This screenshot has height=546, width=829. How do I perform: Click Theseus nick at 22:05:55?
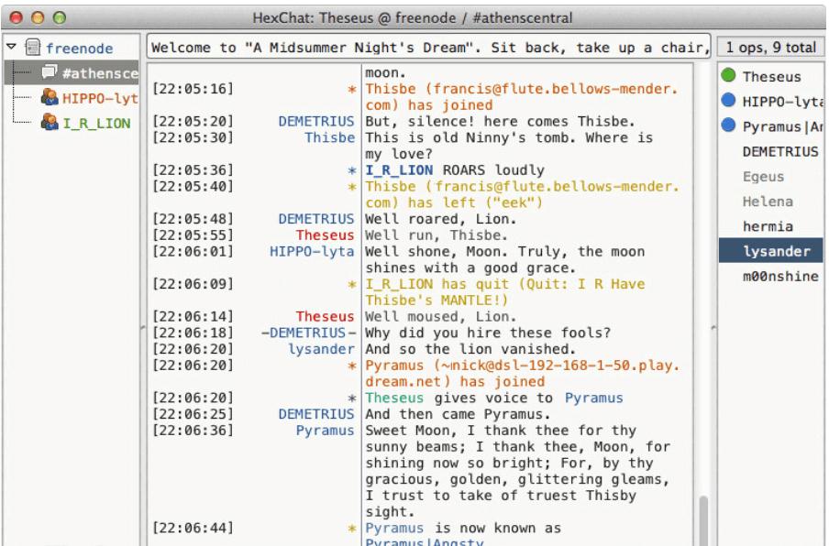click(325, 235)
